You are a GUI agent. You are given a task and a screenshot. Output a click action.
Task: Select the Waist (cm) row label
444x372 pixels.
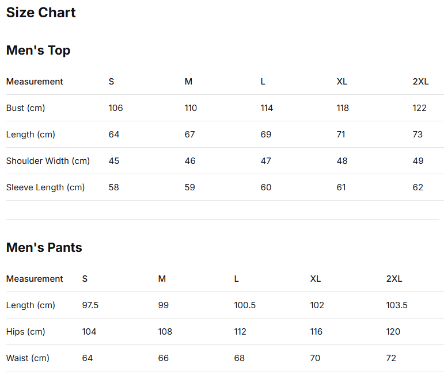(28, 358)
